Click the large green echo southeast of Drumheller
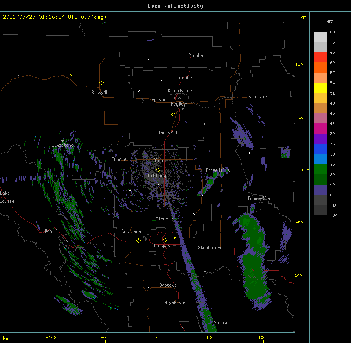The height and width of the screenshot is (343, 351). click(255, 260)
